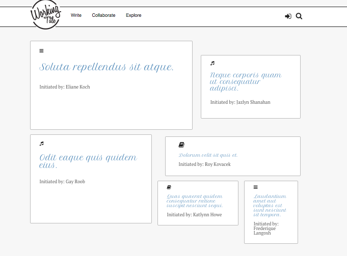This screenshot has height=256, width=347.
Task: Open the Collaborate menu item
Action: 103,15
